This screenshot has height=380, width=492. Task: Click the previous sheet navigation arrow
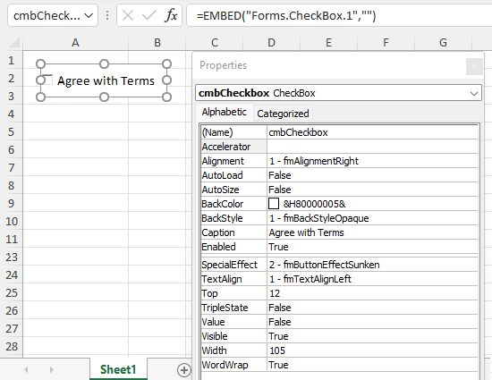tap(26, 370)
